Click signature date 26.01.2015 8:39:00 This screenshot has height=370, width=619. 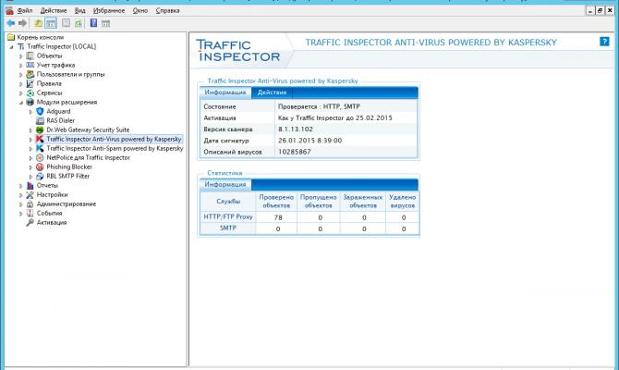tap(309, 141)
